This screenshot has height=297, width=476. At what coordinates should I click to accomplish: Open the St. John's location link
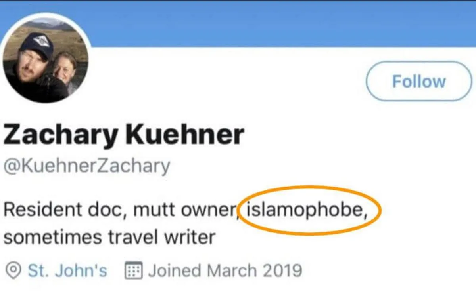(x=67, y=271)
